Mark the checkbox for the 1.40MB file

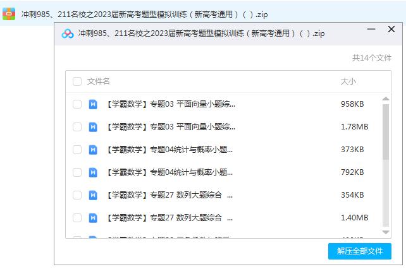pyautogui.click(x=77, y=218)
